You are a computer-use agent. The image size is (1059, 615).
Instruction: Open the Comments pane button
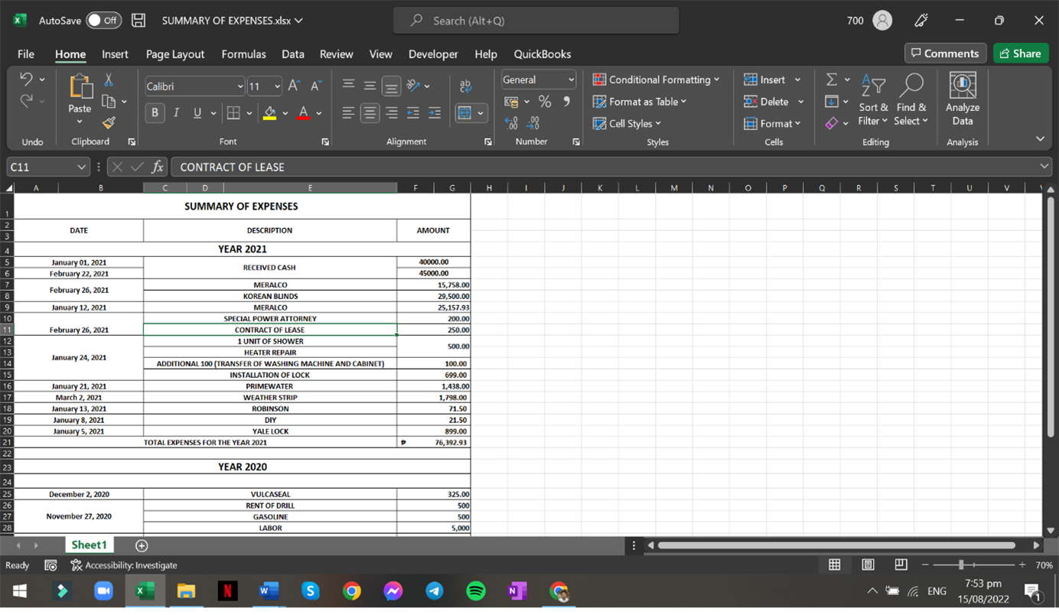(x=945, y=53)
